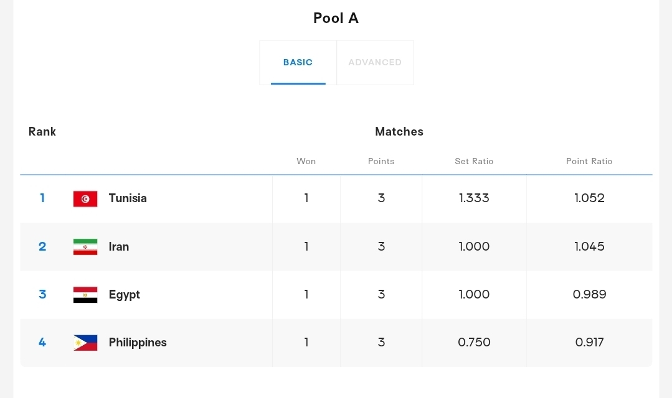Click the Rank column header

(42, 132)
